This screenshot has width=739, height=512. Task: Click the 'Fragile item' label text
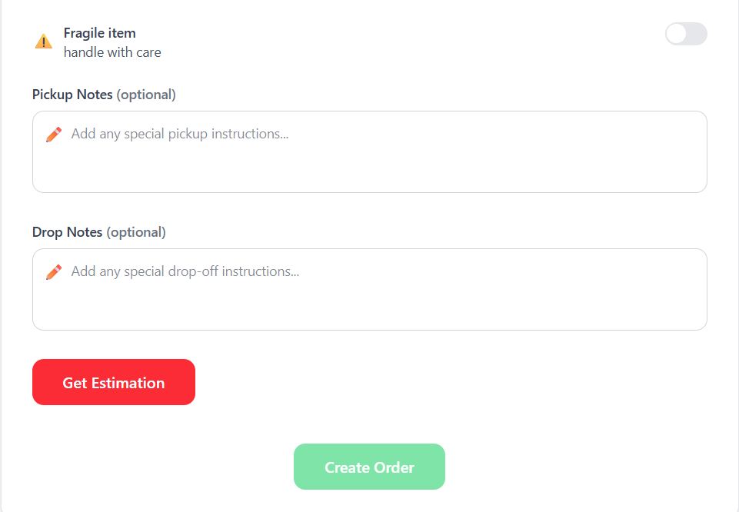pos(99,33)
